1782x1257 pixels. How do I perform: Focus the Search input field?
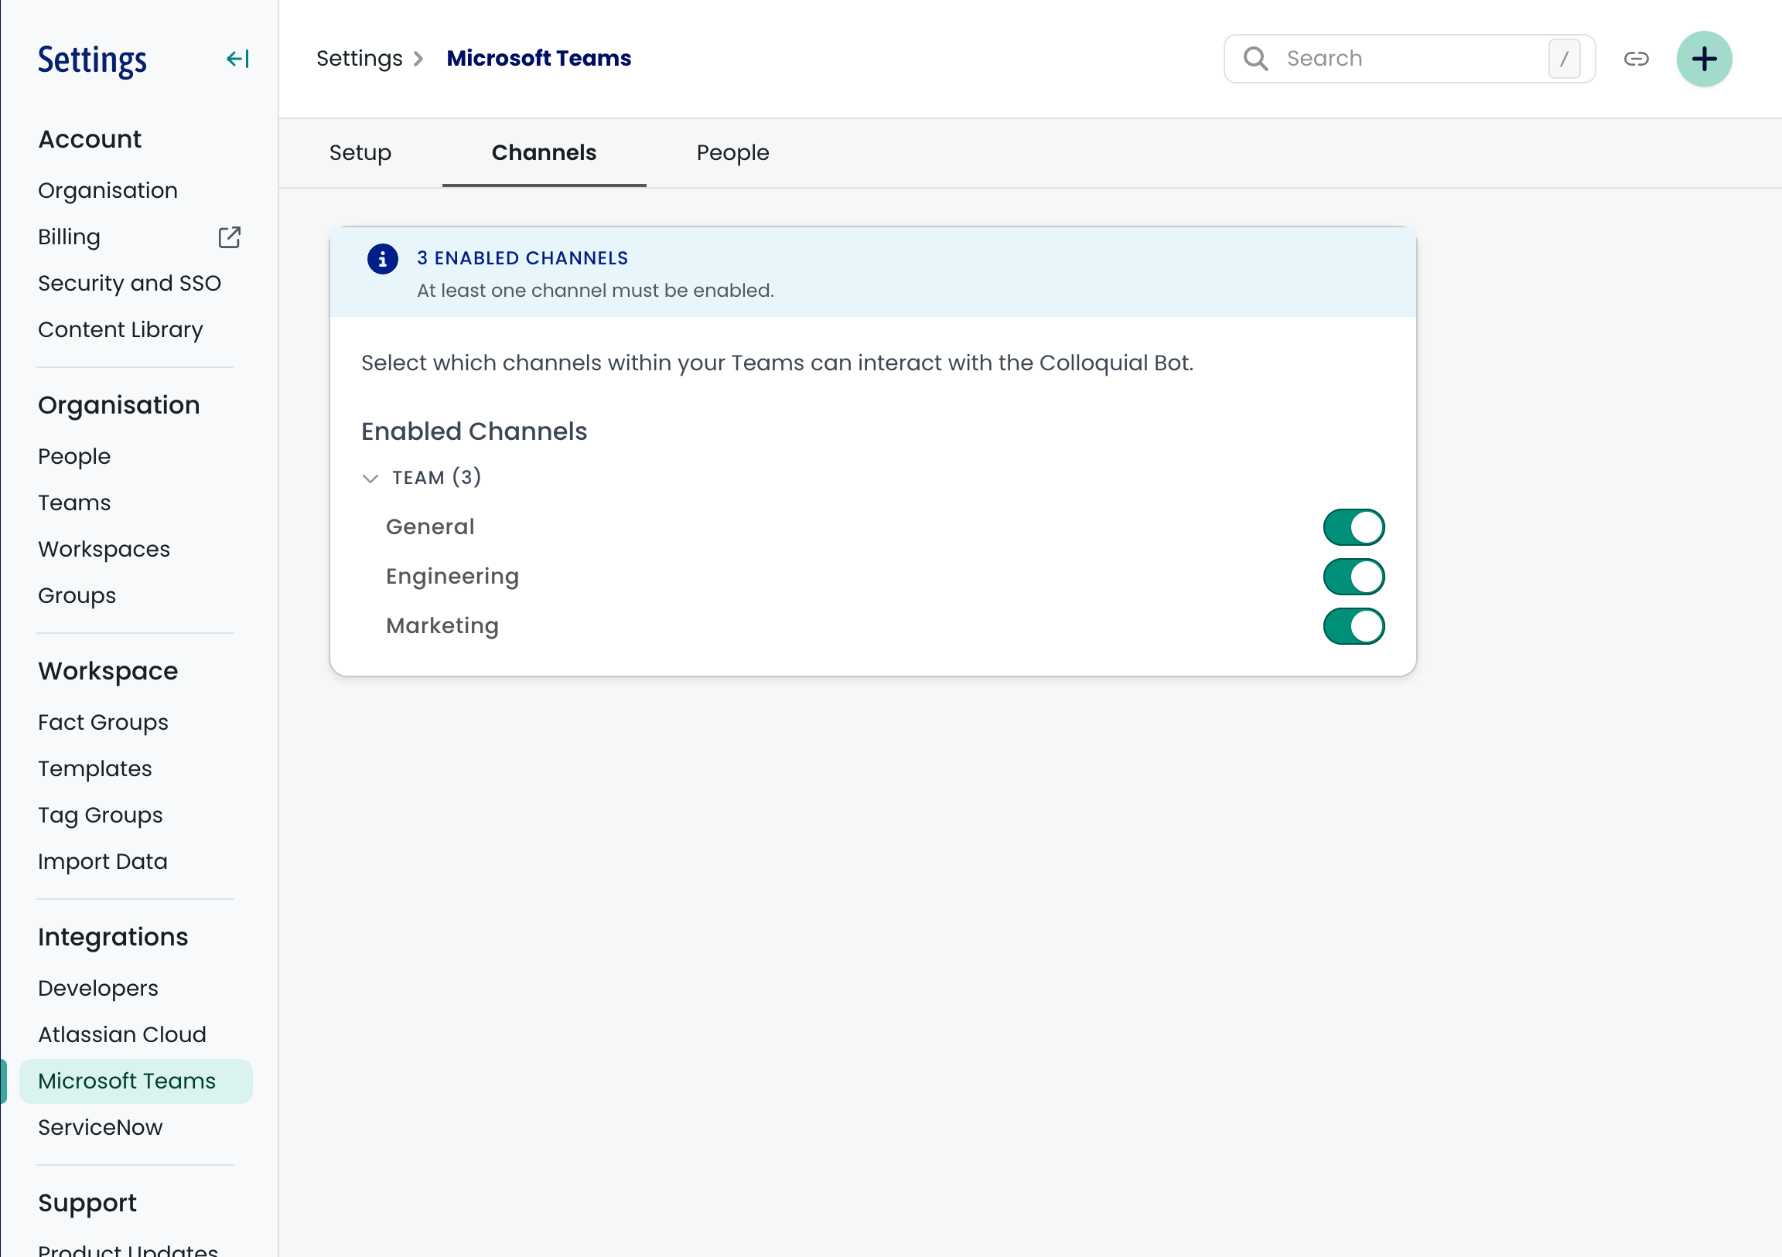[1409, 59]
